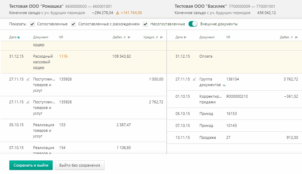The image size is (302, 174).
Task: Click the edit pencil on 2 762,72 row
Action: click(x=28, y=102)
